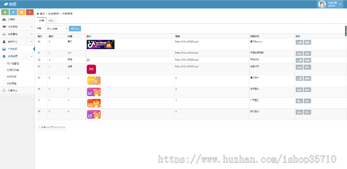The image size is (347, 169).
Task: Click the vertical scrollbar handle at right
Action: coord(346,31)
